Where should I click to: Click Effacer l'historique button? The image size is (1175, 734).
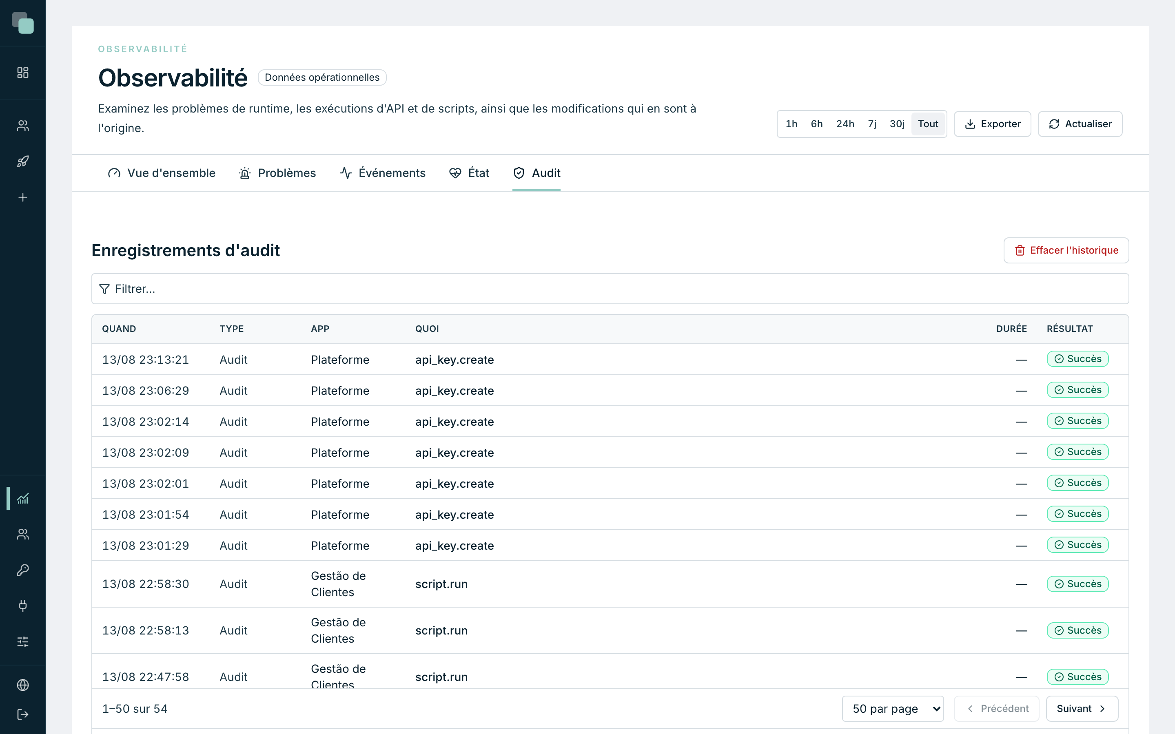point(1066,250)
